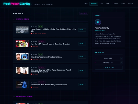The width and height of the screenshot is (138, 104).
Task: Open title Inside Apple's Multibillion-Dollar Push
Action: pyautogui.click(x=53, y=30)
